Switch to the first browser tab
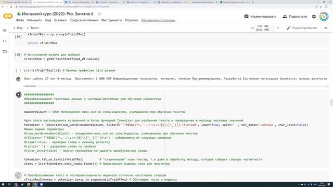 (x=16, y=2)
